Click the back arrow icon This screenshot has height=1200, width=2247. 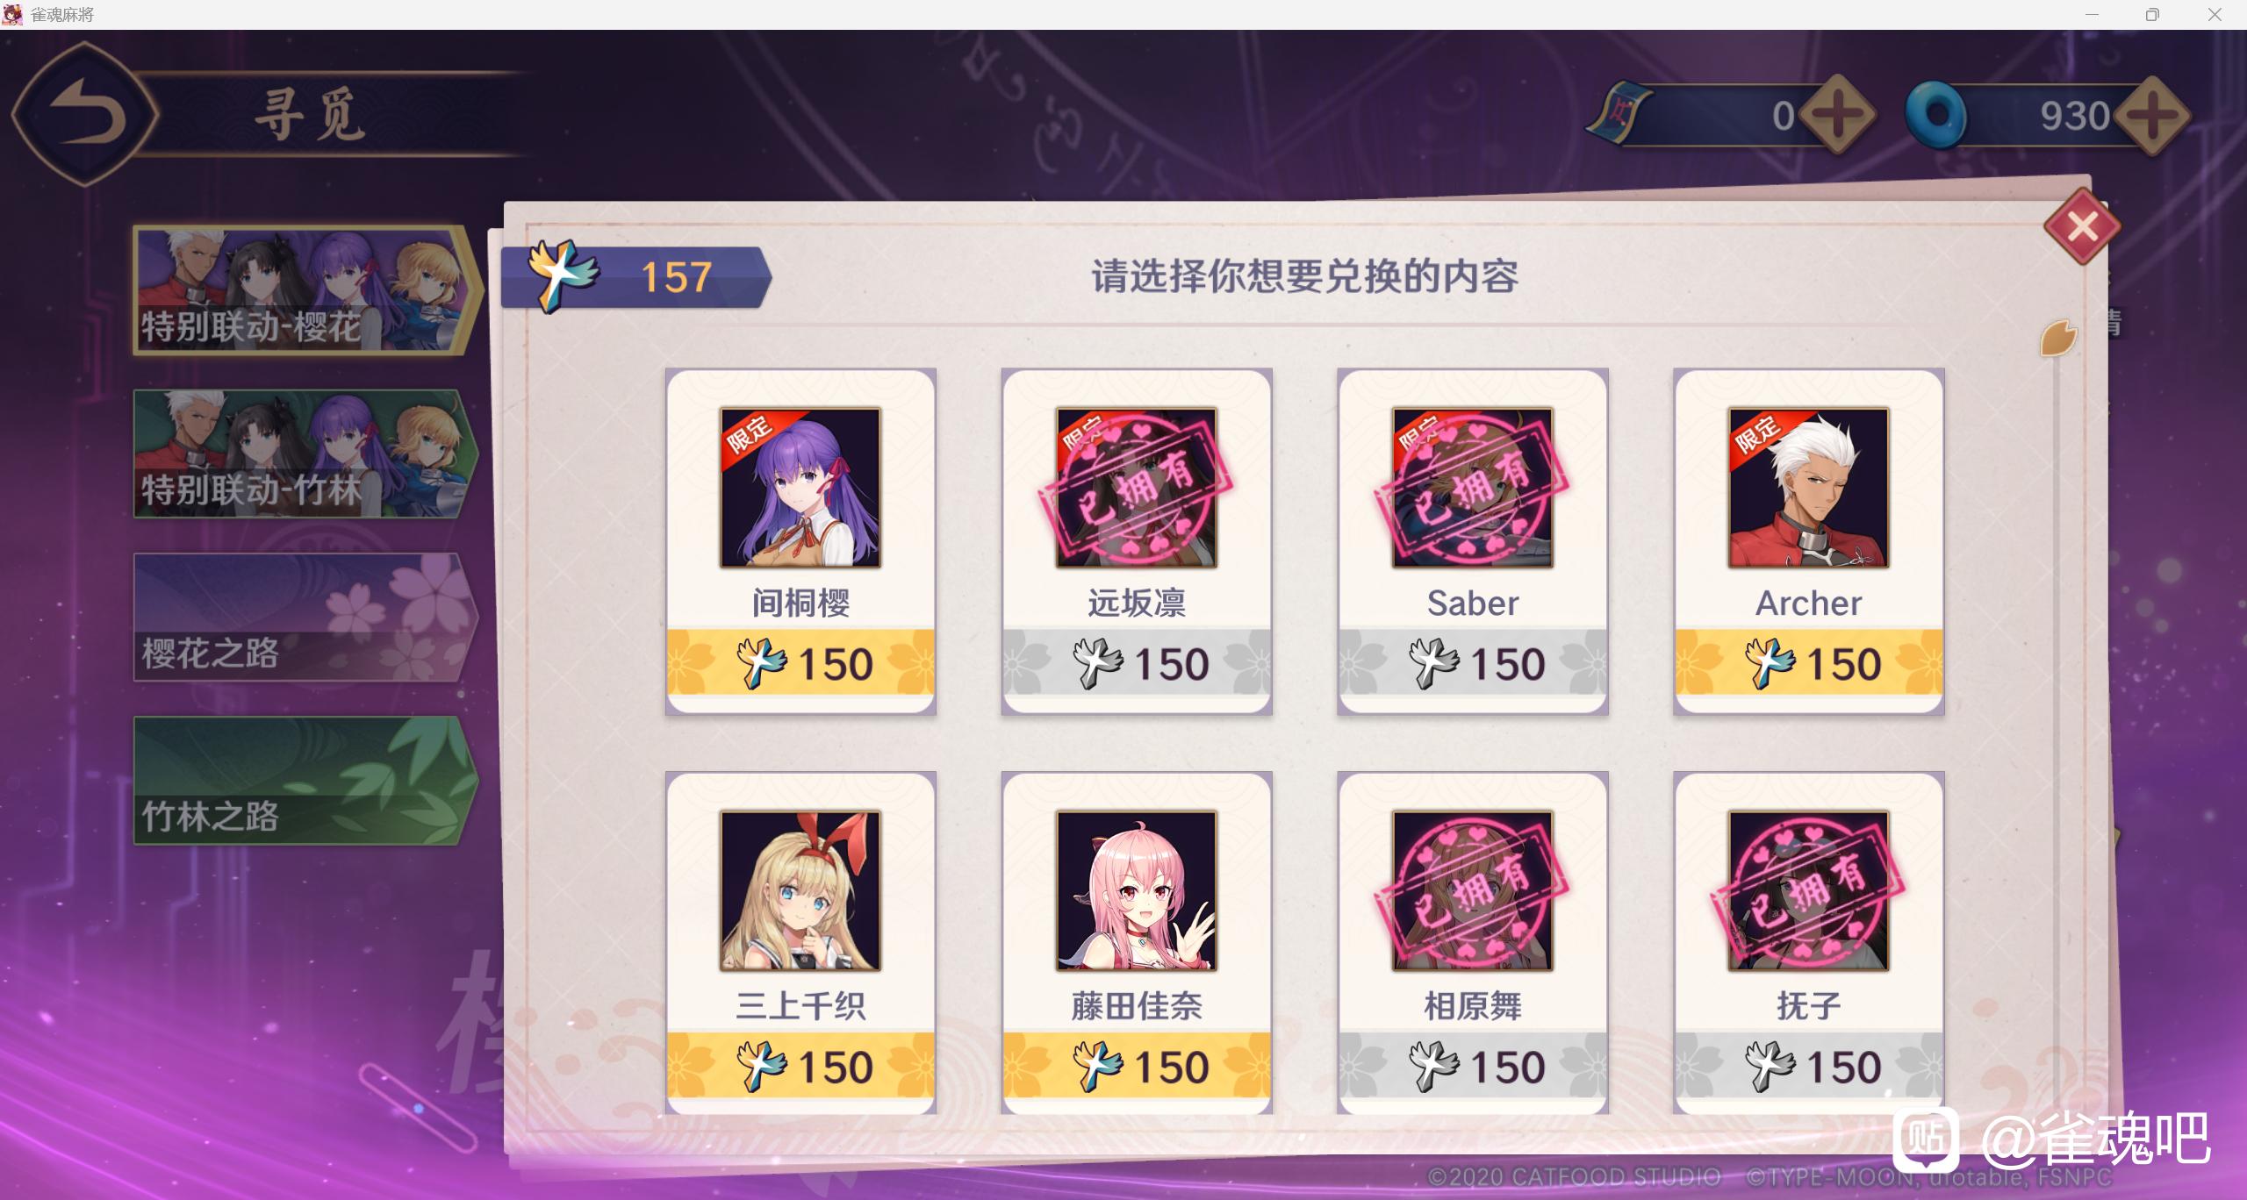coord(85,114)
